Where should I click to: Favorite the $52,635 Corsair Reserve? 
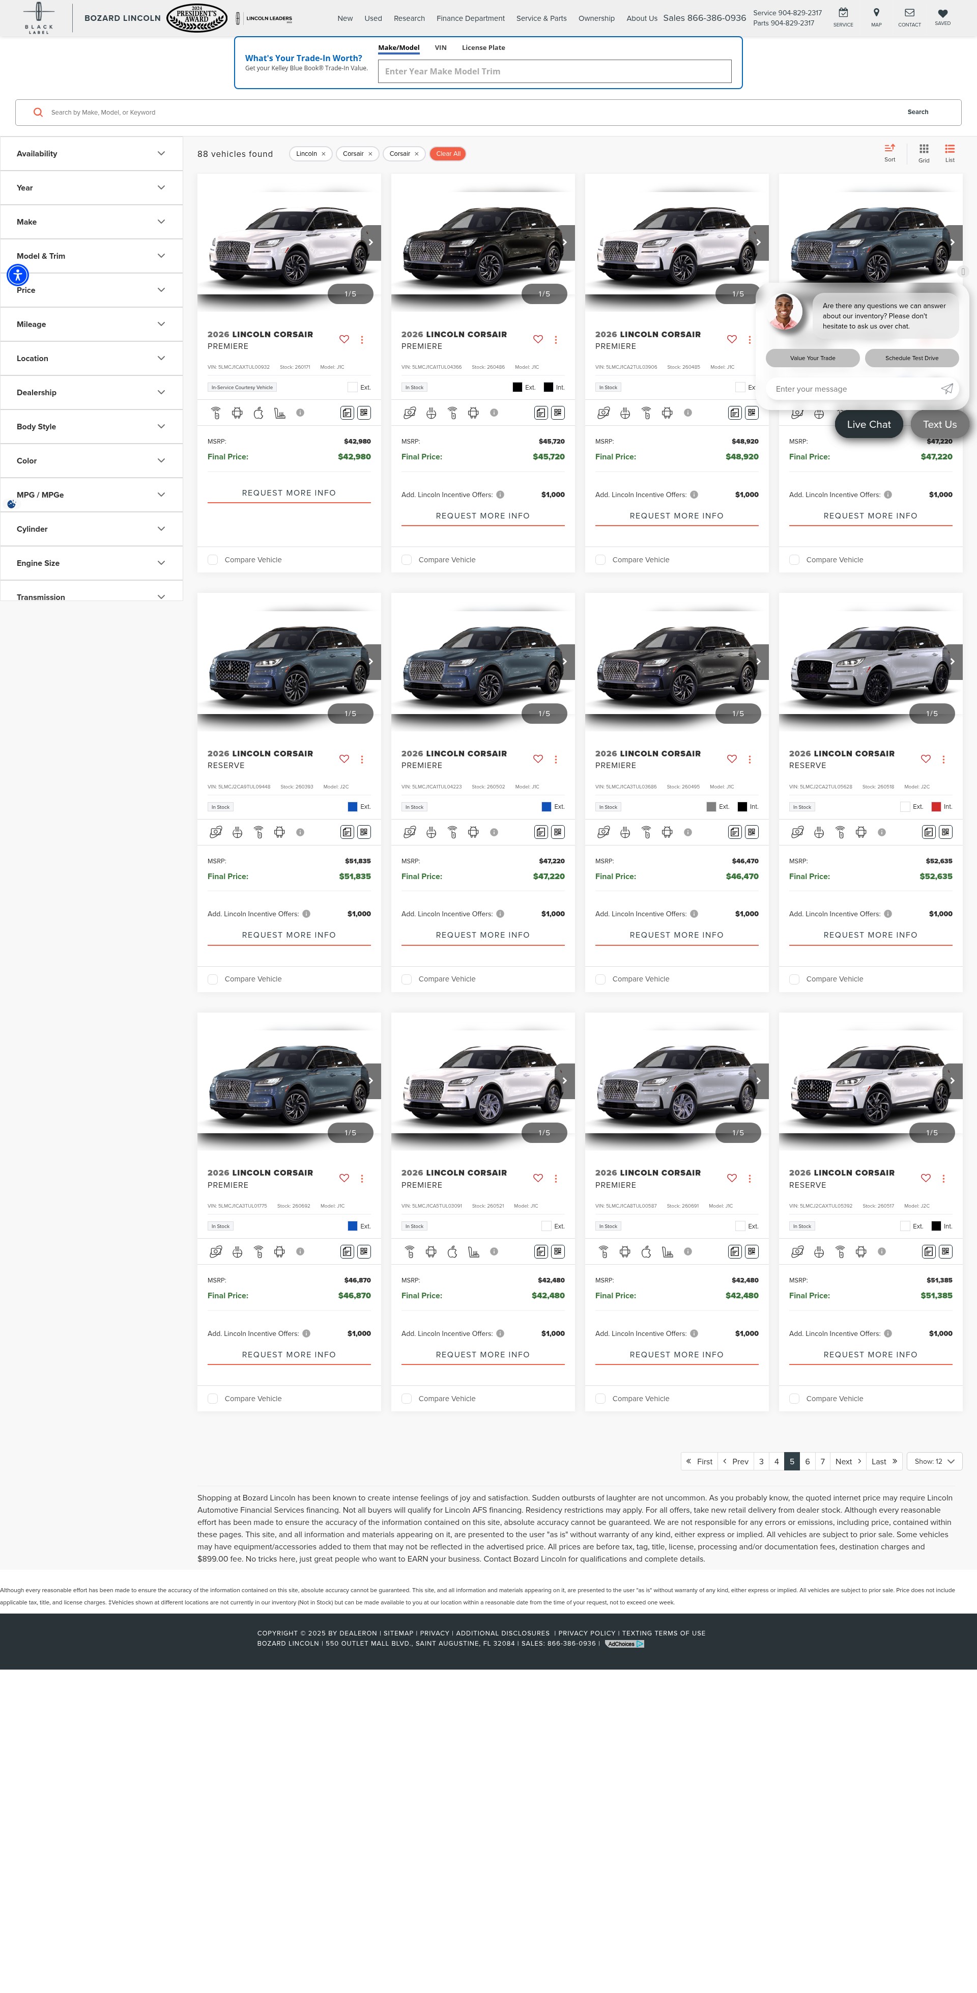(925, 759)
